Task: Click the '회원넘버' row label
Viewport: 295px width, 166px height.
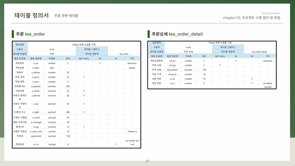Action: point(20,144)
